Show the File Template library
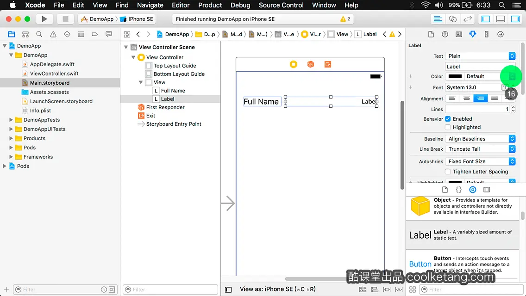Viewport: 526px width, 296px height. (x=445, y=190)
